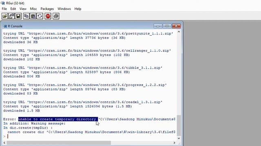Click the vertical scrollbar thumb in console
261x146 pixels.
pos(179,125)
